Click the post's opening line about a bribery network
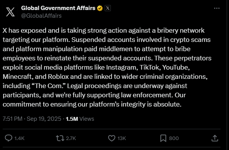 pyautogui.click(x=104, y=30)
